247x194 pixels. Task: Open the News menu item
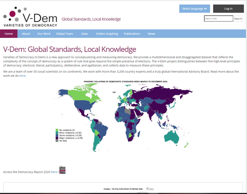151,34
